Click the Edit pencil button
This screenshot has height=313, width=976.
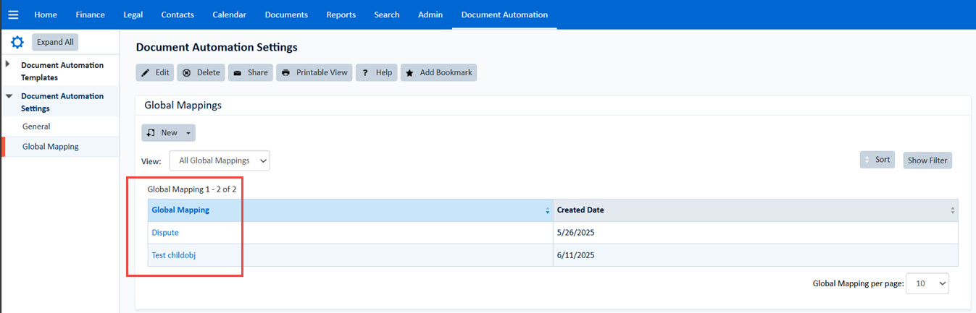tap(155, 72)
